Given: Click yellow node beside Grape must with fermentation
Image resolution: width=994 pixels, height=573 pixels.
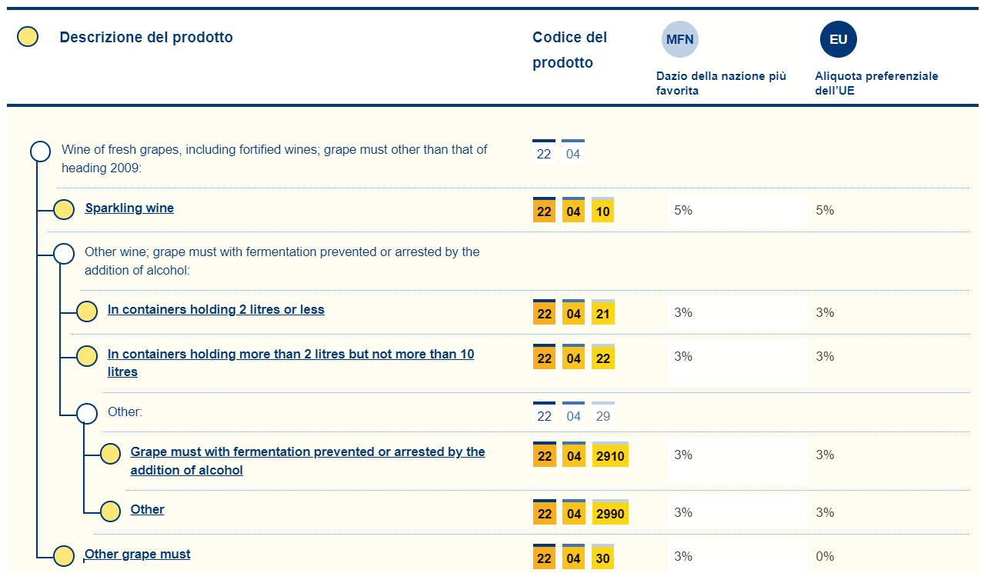Looking at the screenshot, I should [x=111, y=454].
